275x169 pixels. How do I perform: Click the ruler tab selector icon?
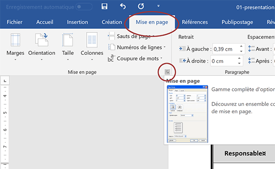click(5, 81)
